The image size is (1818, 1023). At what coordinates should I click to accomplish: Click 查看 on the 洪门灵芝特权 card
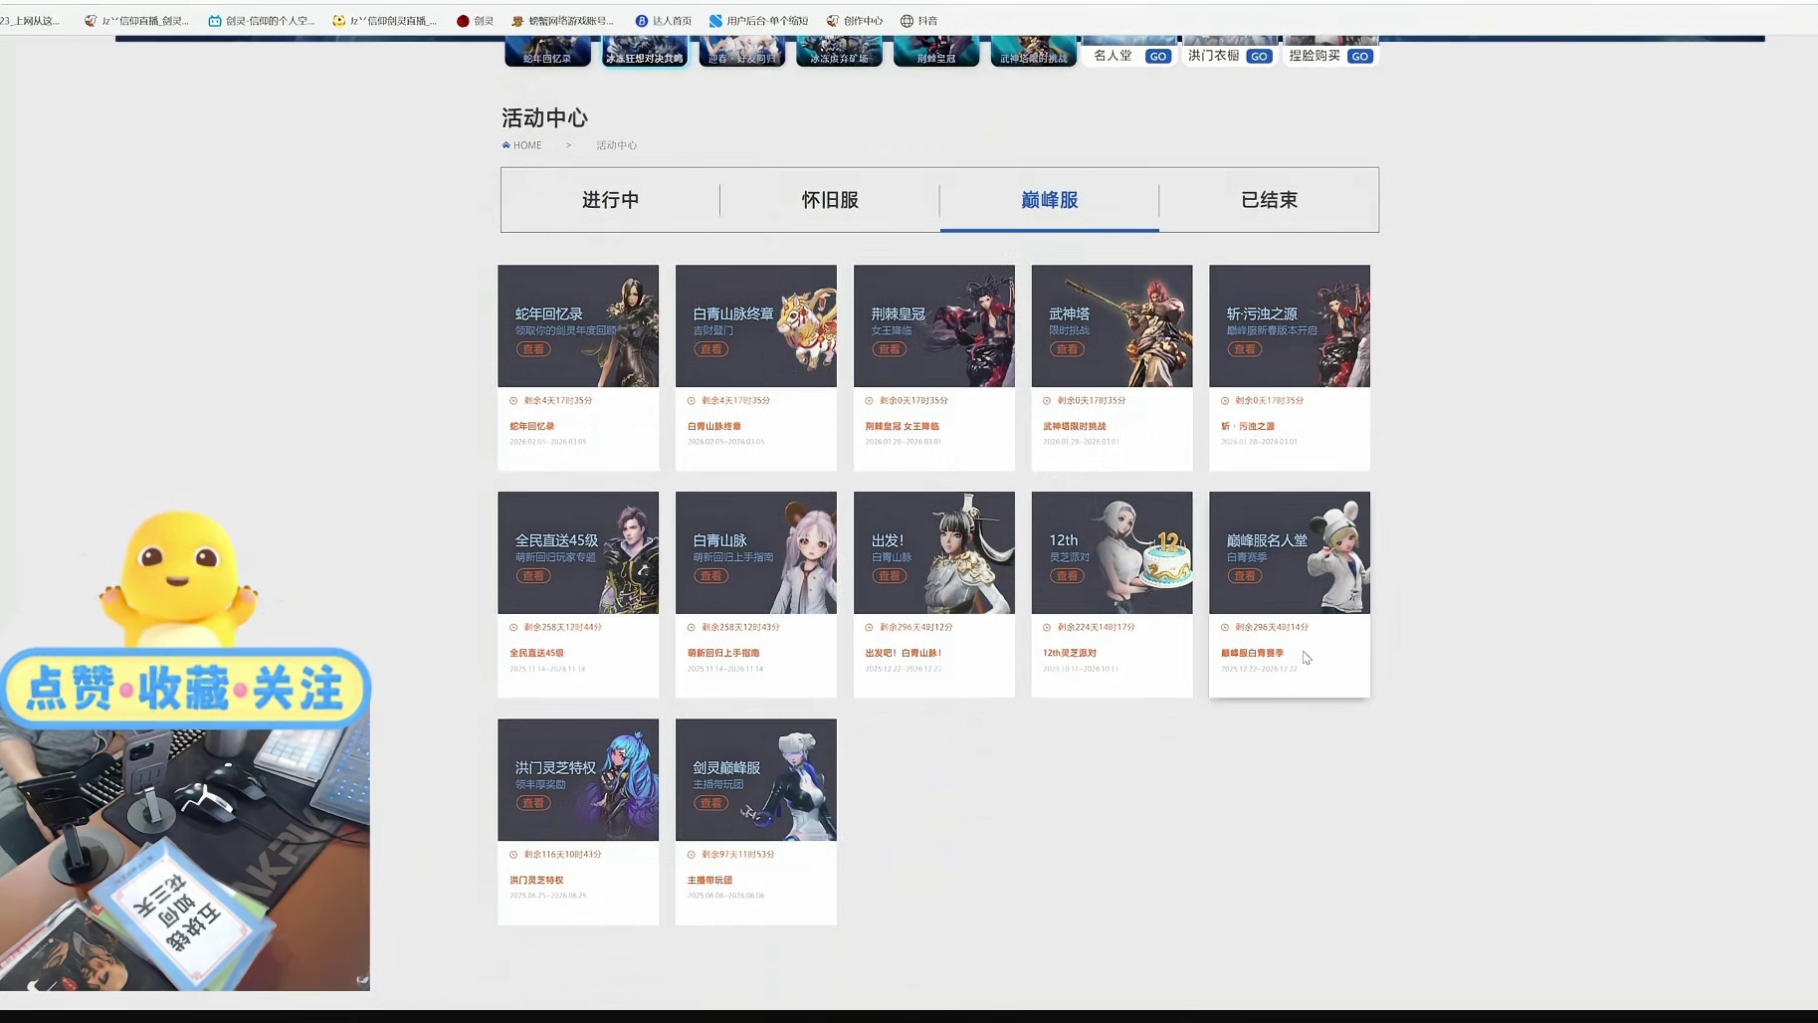coord(532,802)
